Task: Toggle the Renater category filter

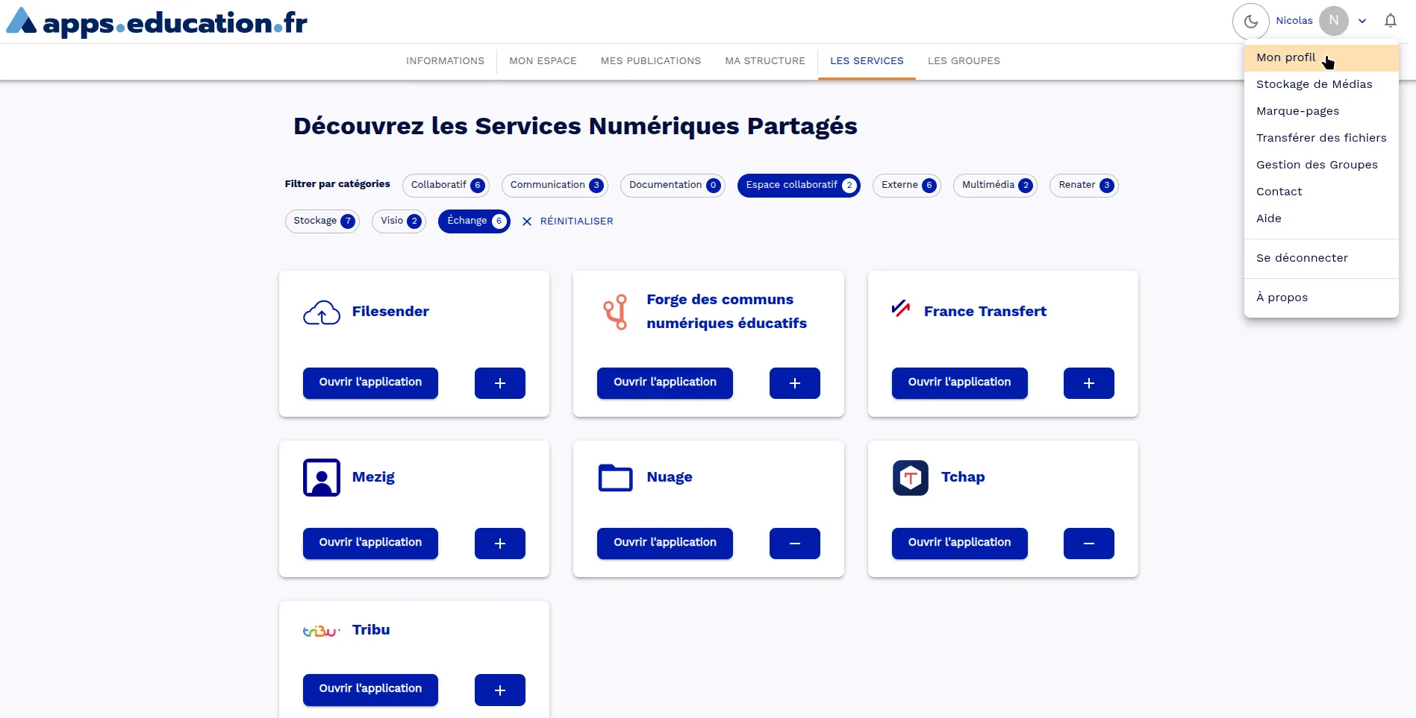Action: click(x=1084, y=185)
